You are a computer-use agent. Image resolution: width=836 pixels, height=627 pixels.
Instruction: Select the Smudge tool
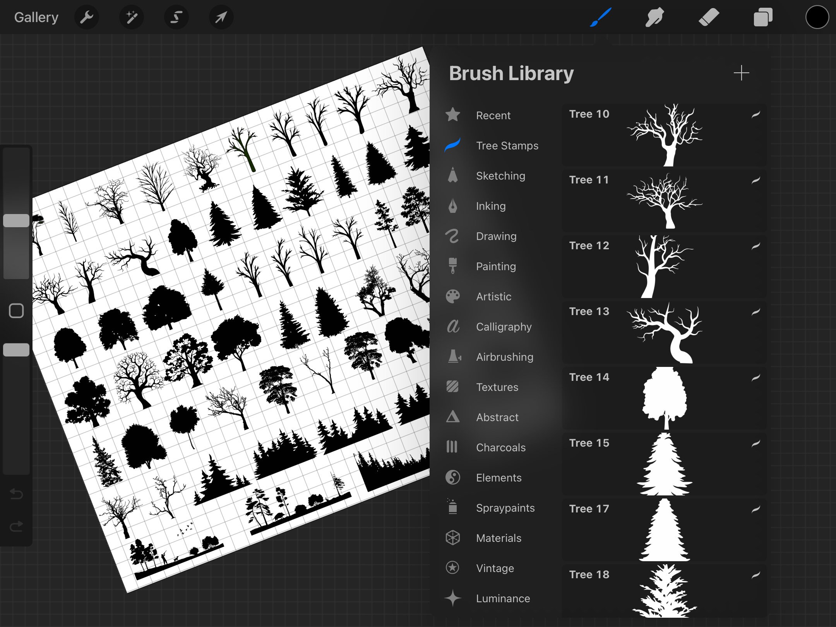(x=654, y=17)
